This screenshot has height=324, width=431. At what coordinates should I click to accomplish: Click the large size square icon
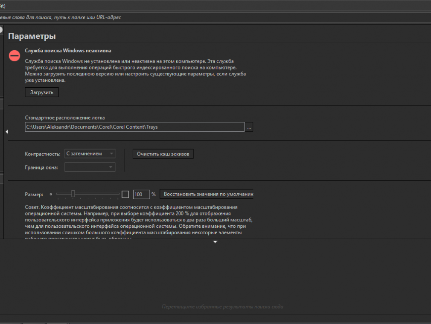pyautogui.click(x=125, y=194)
